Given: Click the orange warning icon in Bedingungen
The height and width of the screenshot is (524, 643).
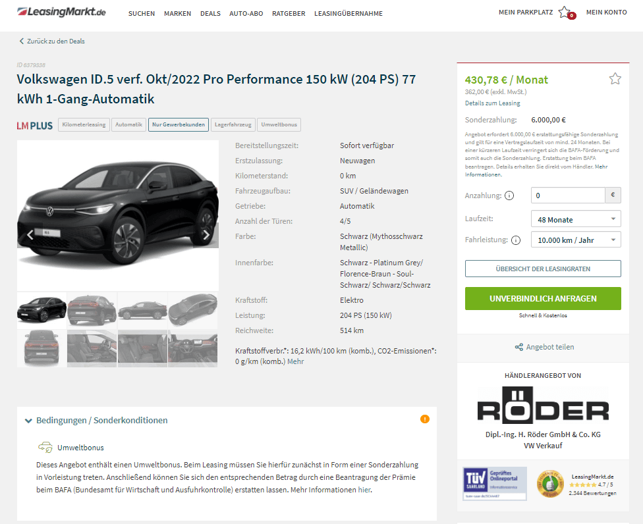Looking at the screenshot, I should 425,419.
